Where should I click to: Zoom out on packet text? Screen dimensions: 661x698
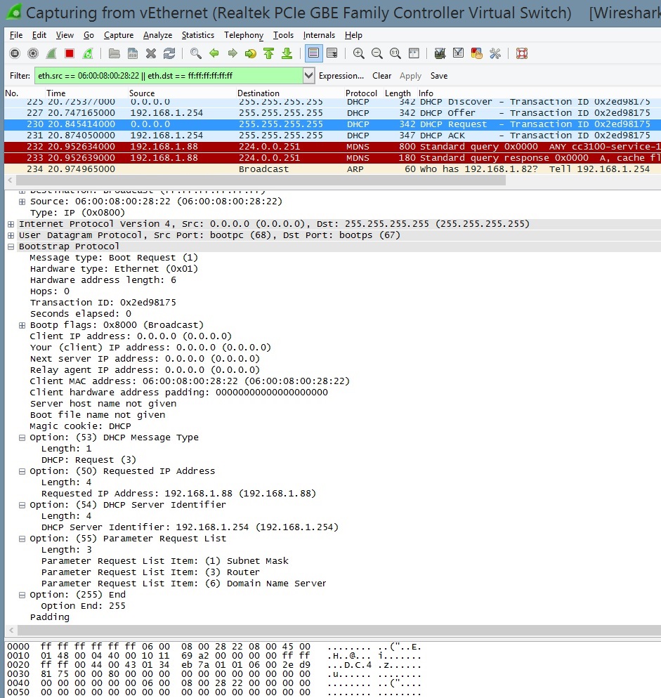(x=377, y=54)
